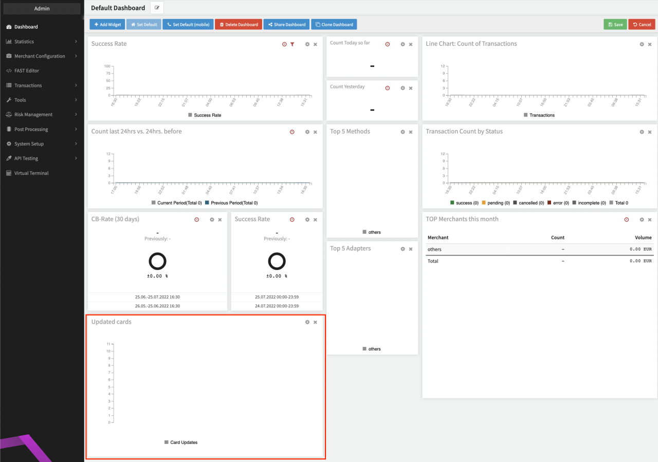
Task: Close the Top 5 Adapters widget
Action: 411,249
